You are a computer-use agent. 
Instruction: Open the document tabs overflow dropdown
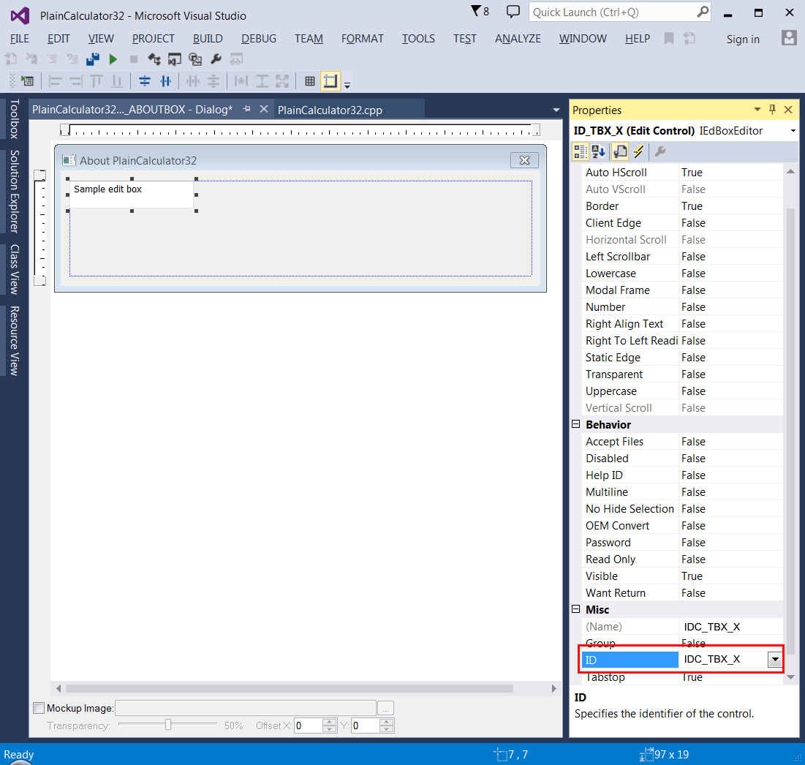click(x=556, y=110)
